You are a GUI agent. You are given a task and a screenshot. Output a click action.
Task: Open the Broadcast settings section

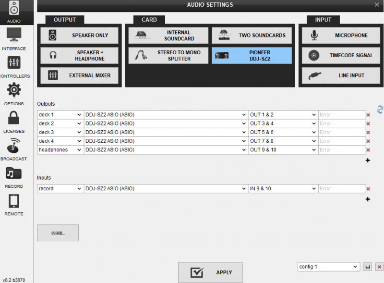click(x=14, y=149)
